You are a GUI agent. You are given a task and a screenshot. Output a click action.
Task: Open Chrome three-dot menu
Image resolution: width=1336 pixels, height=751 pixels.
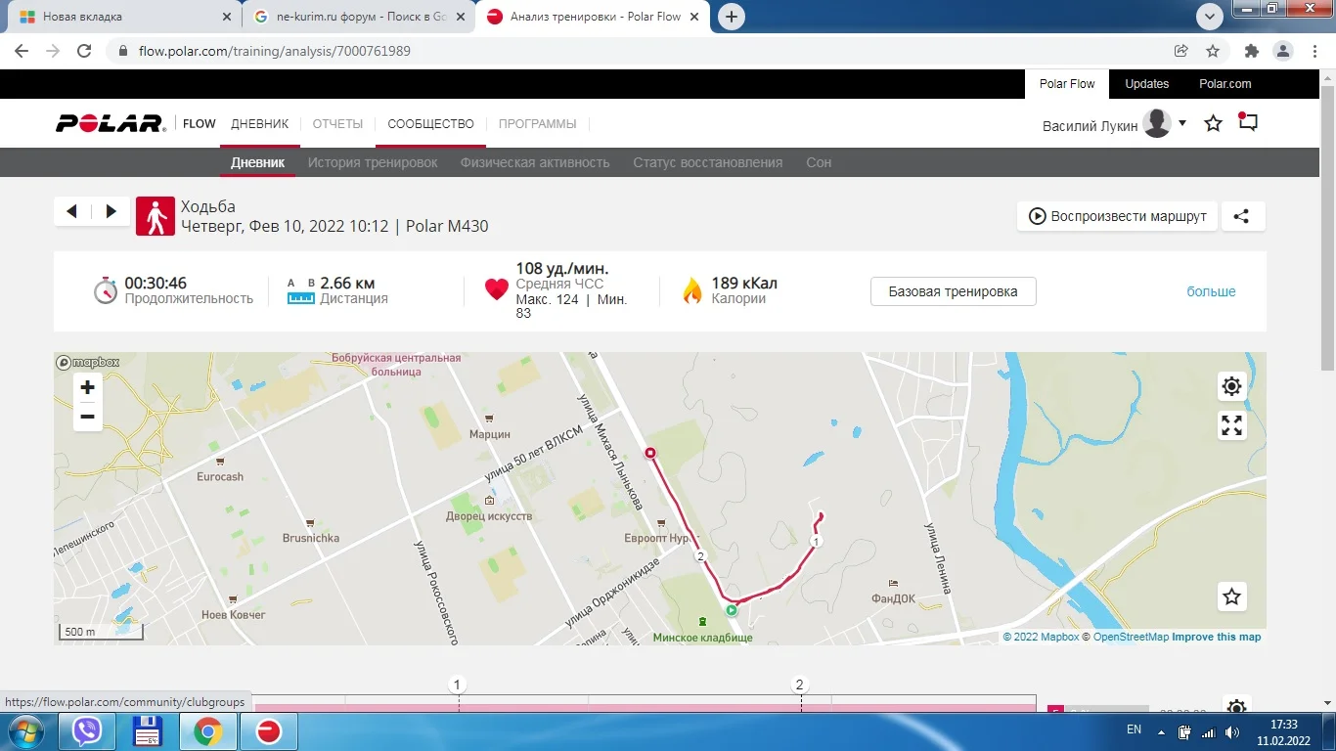[1313, 51]
